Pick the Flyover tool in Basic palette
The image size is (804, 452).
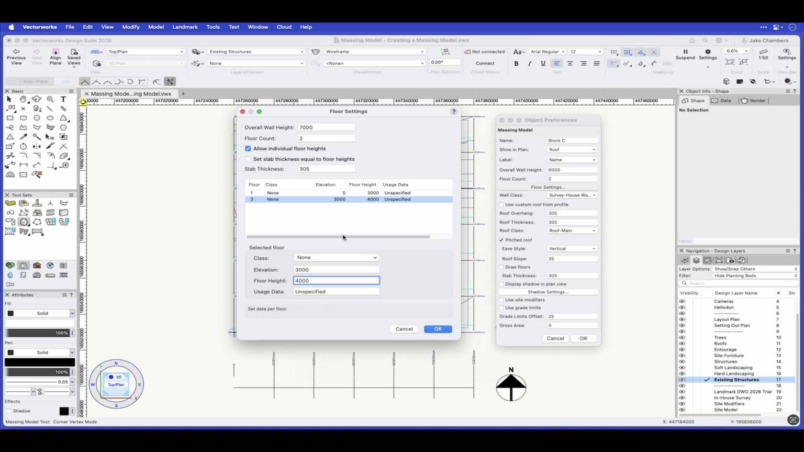pos(36,99)
